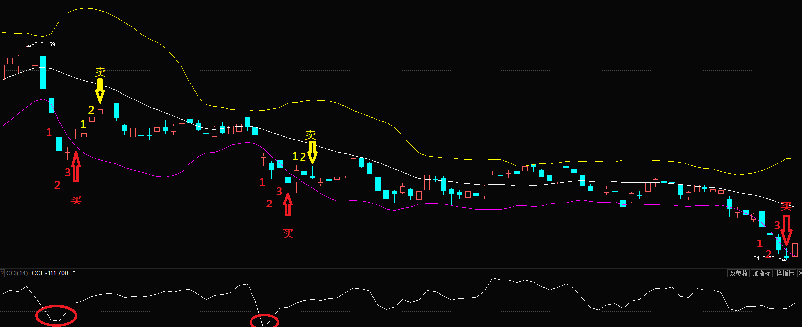Screen dimensions: 802x327
Task: Click the CCI: -111.700 value
Action: (50, 273)
